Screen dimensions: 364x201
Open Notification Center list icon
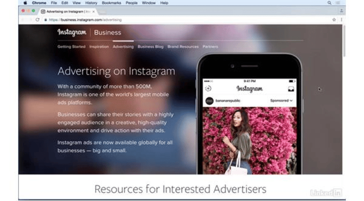(338, 3)
